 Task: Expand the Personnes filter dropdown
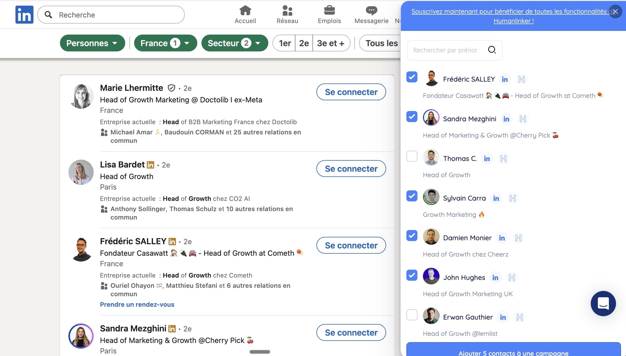coord(92,43)
